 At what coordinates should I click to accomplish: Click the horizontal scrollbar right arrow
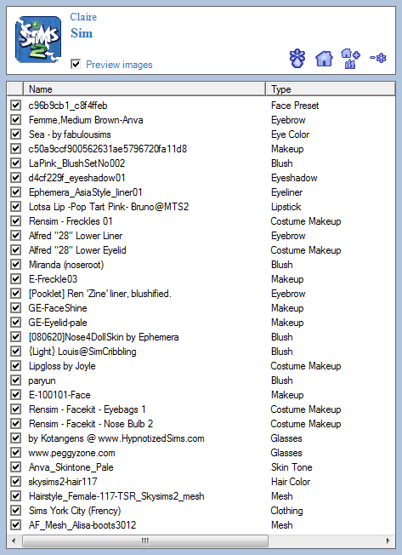coord(388,541)
